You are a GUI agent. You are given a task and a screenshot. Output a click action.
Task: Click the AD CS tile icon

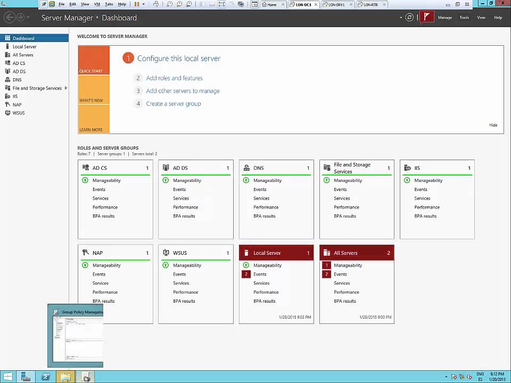(86, 168)
